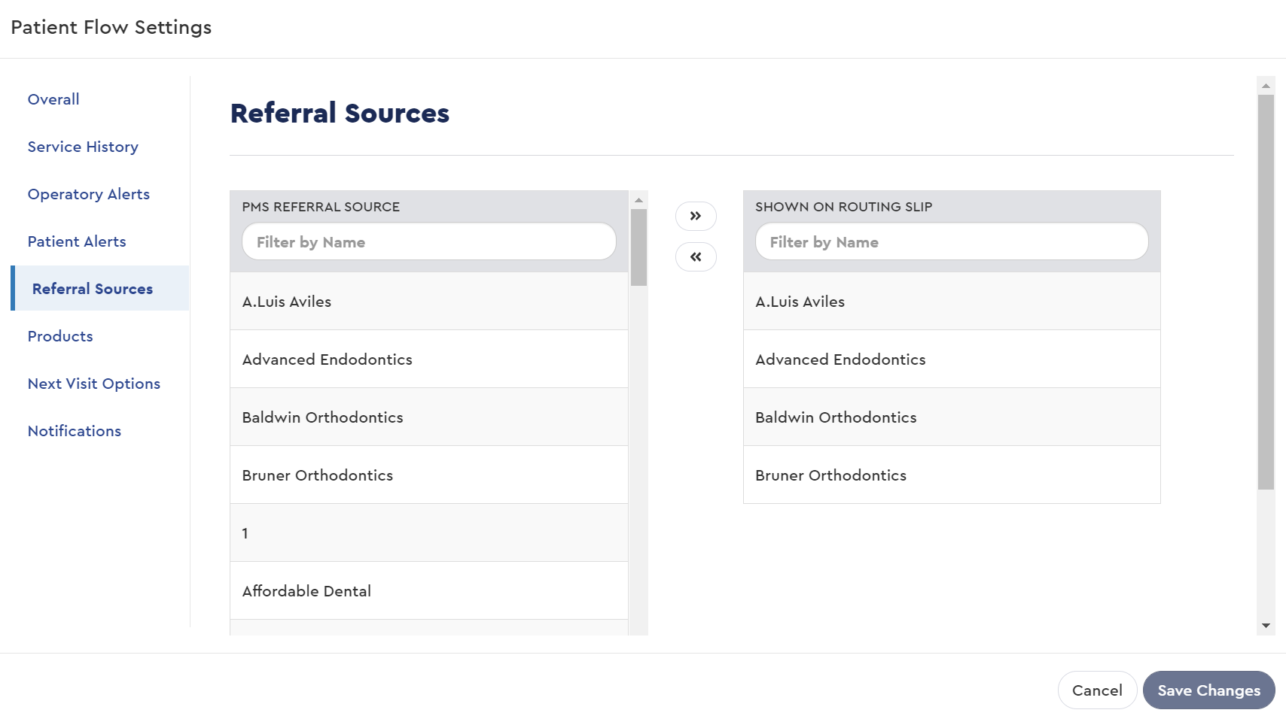Select Bruner Orthodontics in PMS Referral Source list
Image resolution: width=1286 pixels, height=722 pixels.
[x=429, y=475]
